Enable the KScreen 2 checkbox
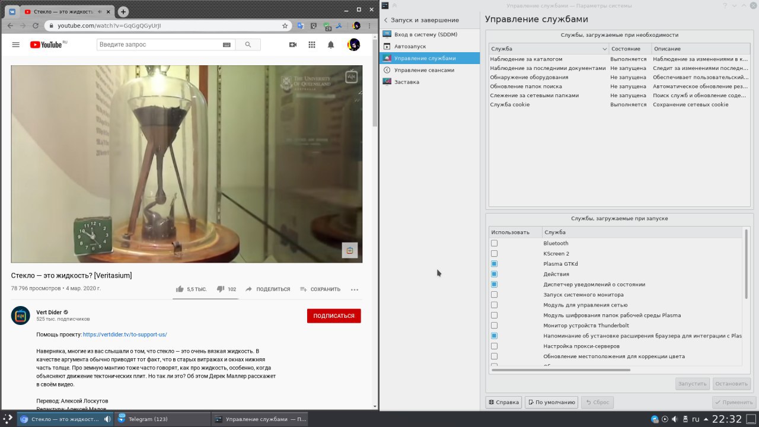This screenshot has height=427, width=759. (494, 254)
